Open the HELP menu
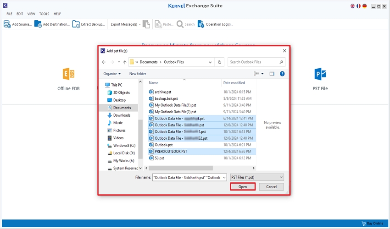390x229 pixels. [57, 14]
